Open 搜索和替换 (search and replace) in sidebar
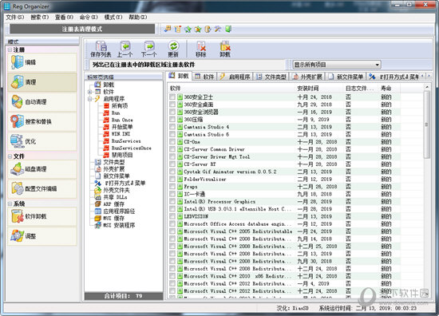 [x=42, y=121]
